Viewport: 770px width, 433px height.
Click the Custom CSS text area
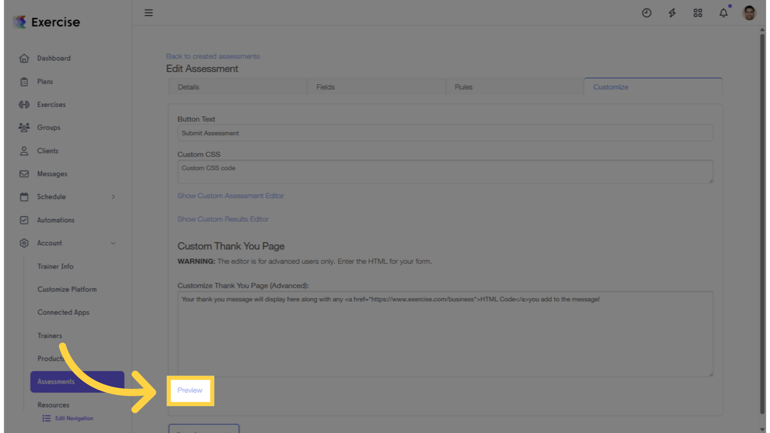tap(445, 171)
